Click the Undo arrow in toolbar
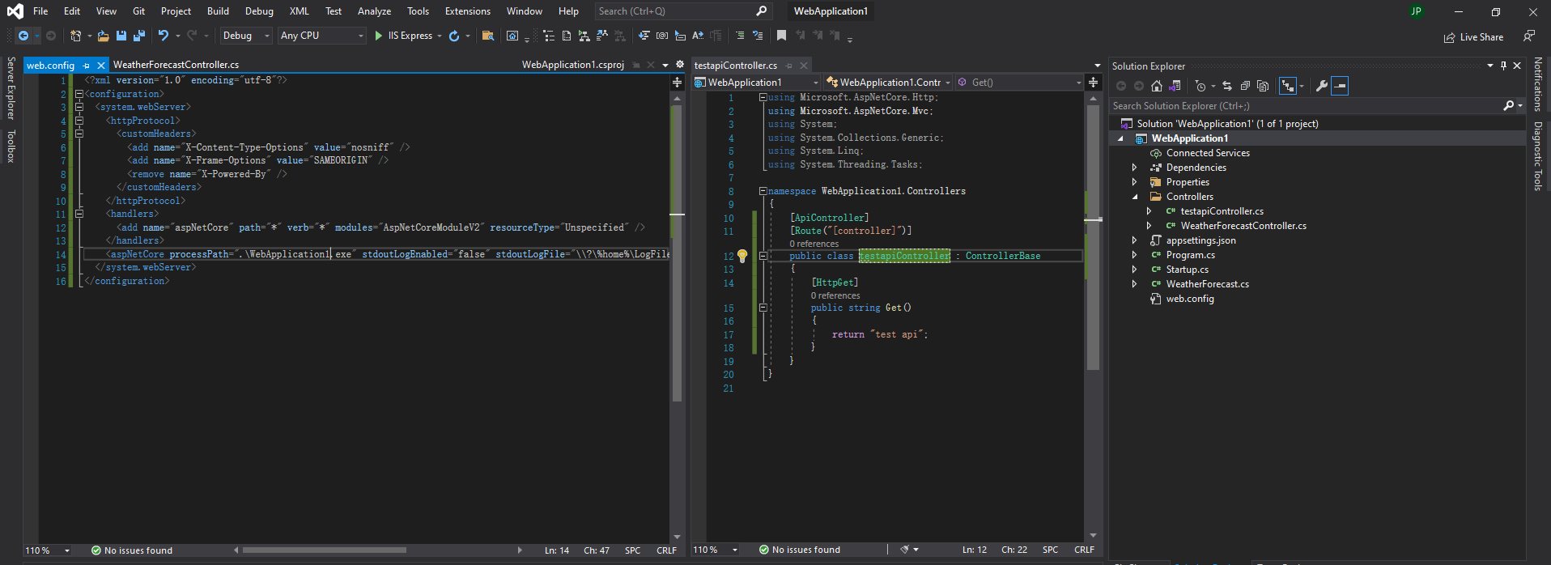Image resolution: width=1551 pixels, height=565 pixels. 164,36
